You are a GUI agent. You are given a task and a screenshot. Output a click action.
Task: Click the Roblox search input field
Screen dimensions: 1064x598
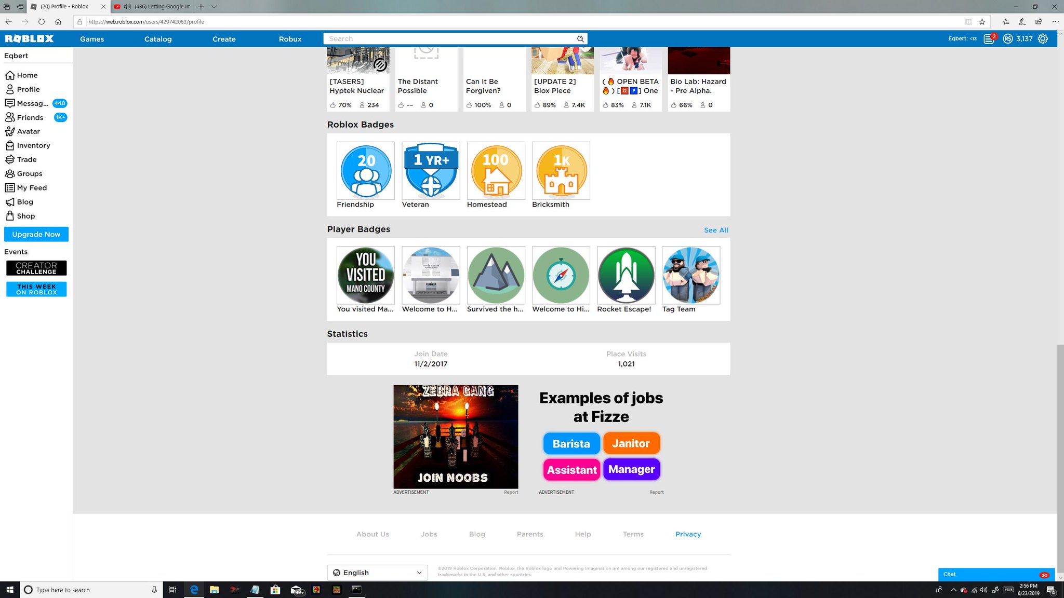[449, 39]
